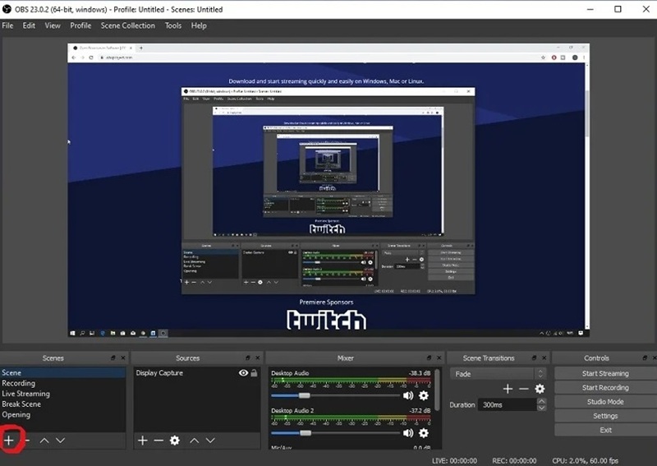Screen dimensions: 657x466
Task: Remove selected scene with minus button
Action: (28, 441)
